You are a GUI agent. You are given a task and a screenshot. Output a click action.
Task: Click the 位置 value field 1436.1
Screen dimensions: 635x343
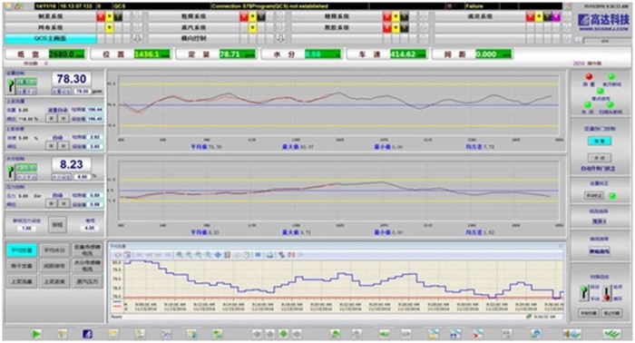pyautogui.click(x=151, y=54)
